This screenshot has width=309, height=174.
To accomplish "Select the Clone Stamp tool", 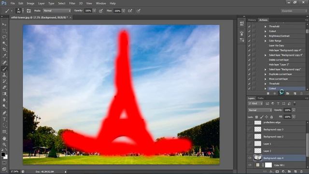I will (x=4, y=75).
